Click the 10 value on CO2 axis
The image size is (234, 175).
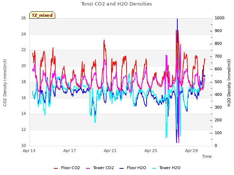[23, 145]
